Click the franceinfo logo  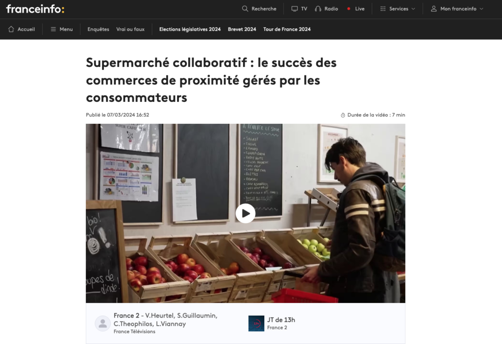[x=35, y=9]
